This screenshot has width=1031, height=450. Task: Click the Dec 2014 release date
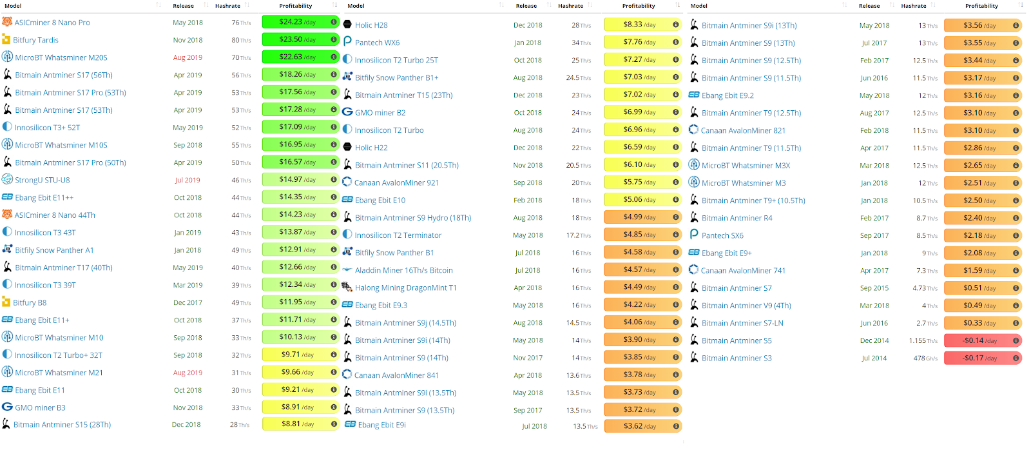[874, 340]
